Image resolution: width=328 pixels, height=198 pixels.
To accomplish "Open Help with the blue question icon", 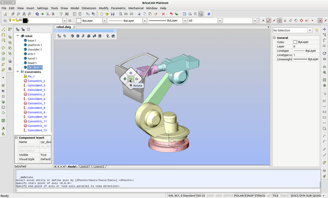I will 209,14.
